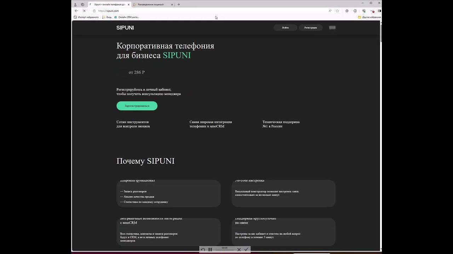The width and height of the screenshot is (453, 254).
Task: Close the Распределение лицензий tab
Action: [x=172, y=5]
